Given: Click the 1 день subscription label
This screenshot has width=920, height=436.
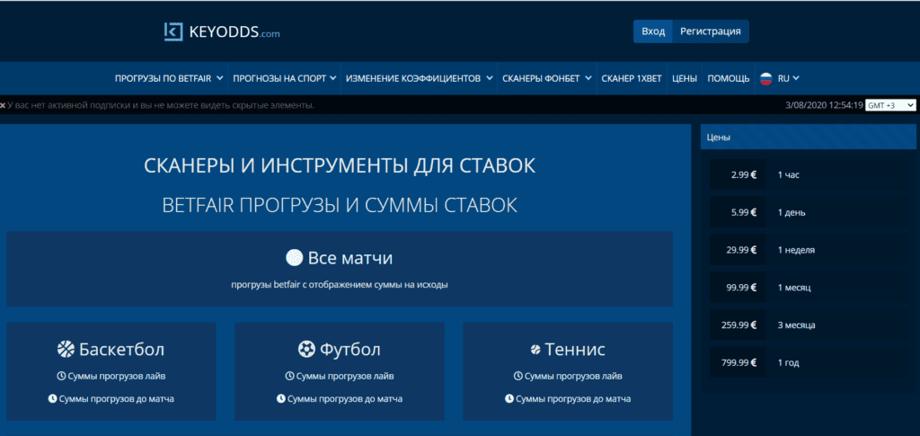Looking at the screenshot, I should [792, 212].
